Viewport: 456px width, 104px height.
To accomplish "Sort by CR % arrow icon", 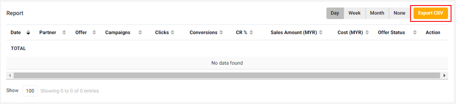I will (251, 33).
